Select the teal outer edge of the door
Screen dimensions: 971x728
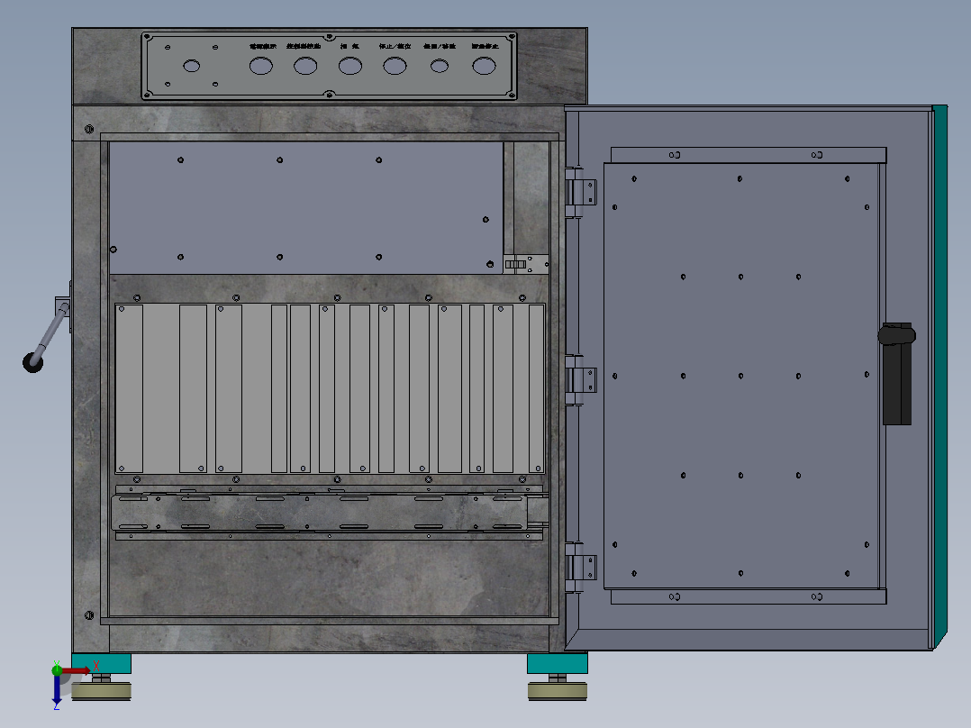pyautogui.click(x=940, y=377)
